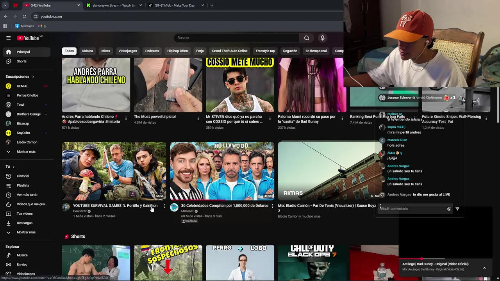This screenshot has height=281, width=500.
Task: Open Descargas in sidebar
Action: (x=27, y=223)
